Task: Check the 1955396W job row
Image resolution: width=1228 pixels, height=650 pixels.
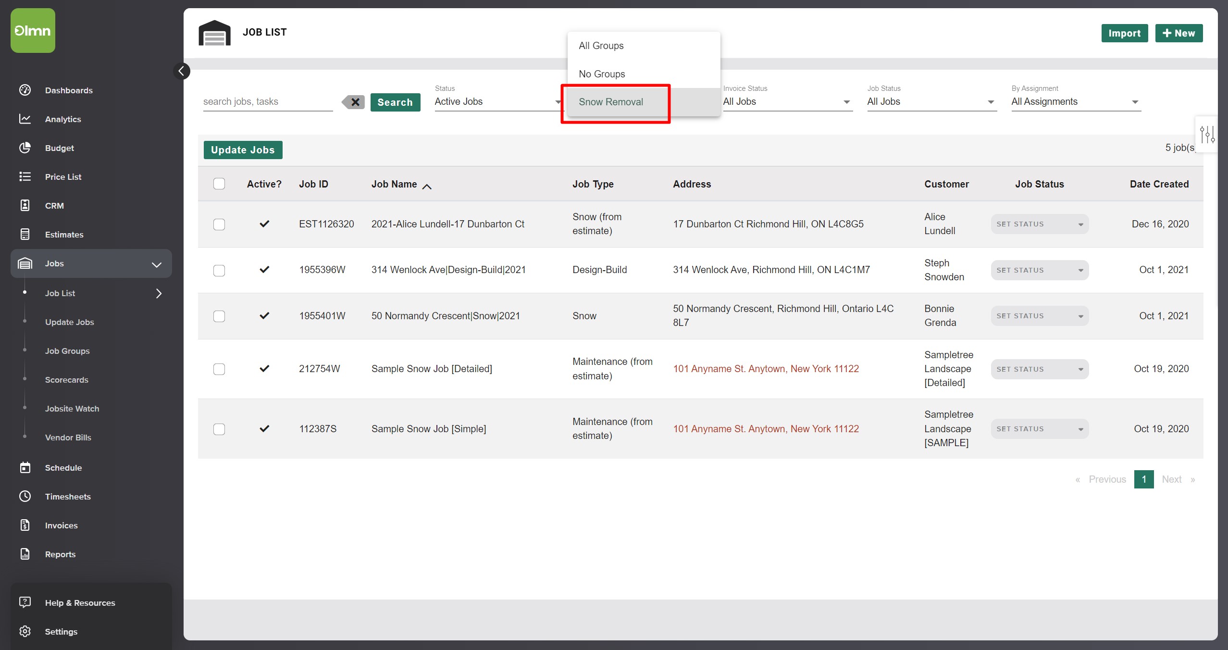Action: (219, 271)
